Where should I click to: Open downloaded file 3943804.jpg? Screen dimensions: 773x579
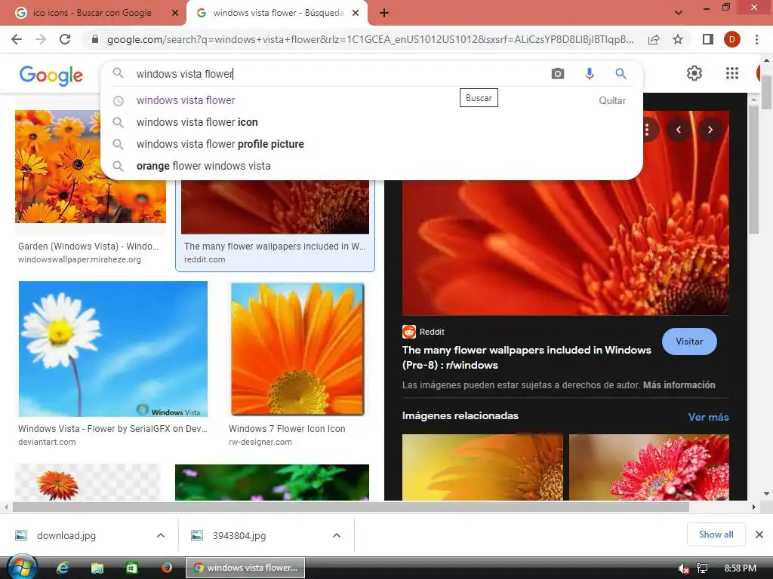239,535
